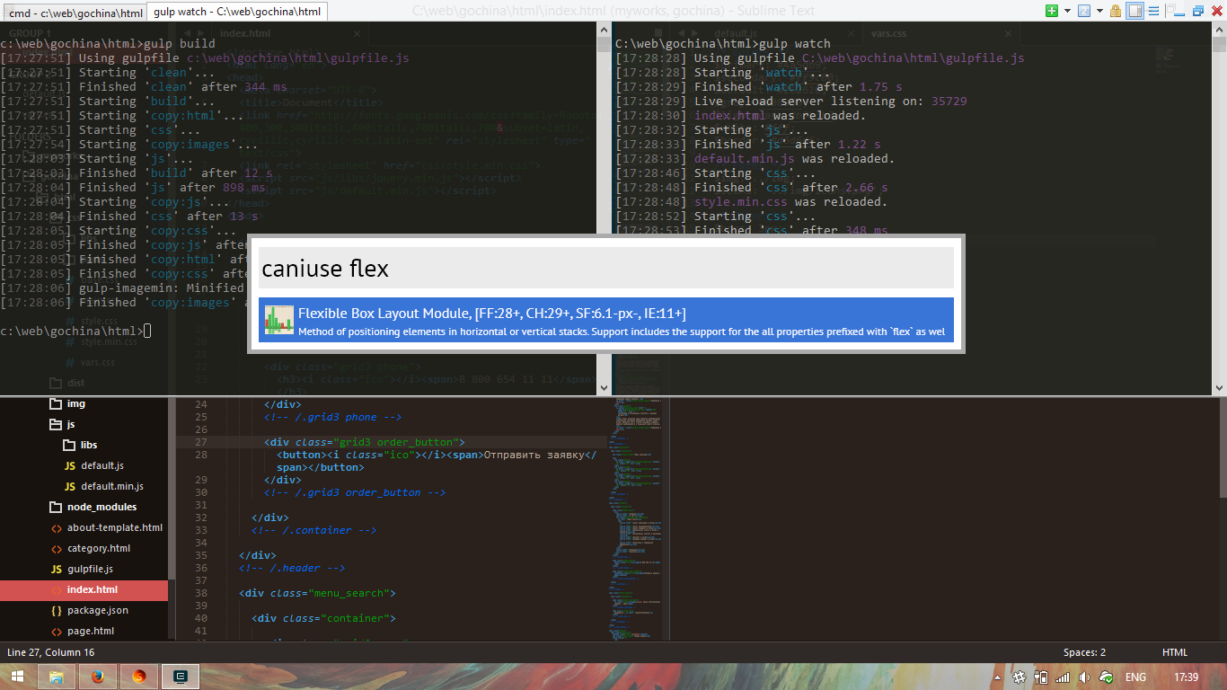Image resolution: width=1227 pixels, height=690 pixels.
Task: Open Firefox from the taskbar
Action: click(98, 677)
